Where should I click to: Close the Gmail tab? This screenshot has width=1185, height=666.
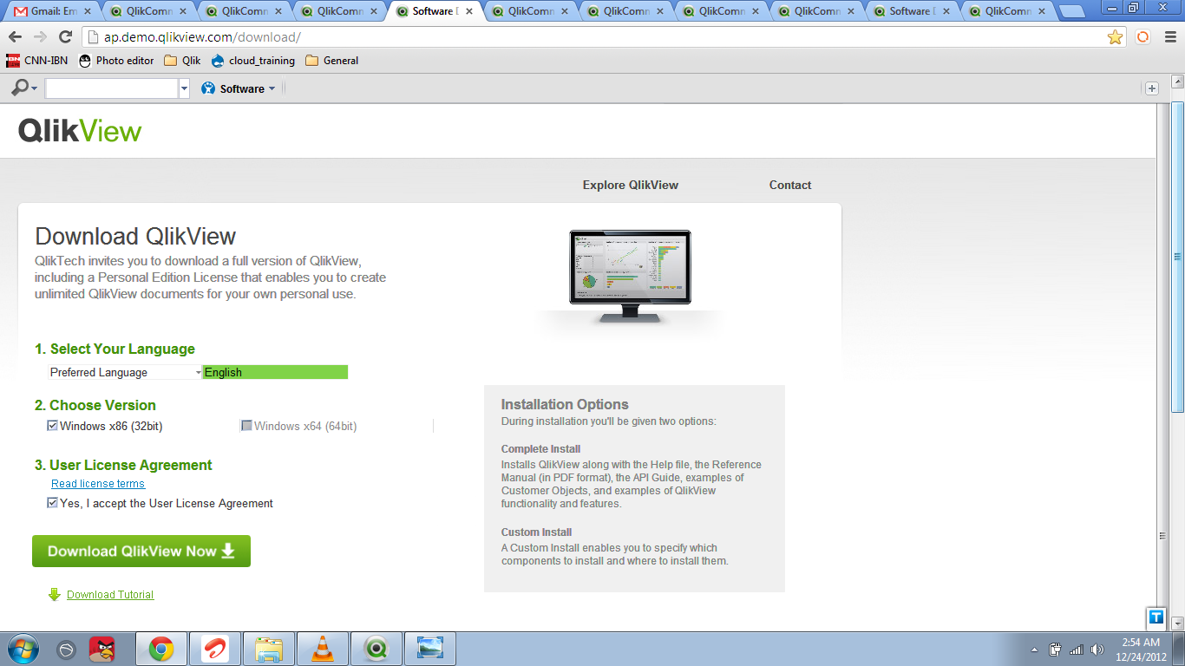[x=88, y=11]
